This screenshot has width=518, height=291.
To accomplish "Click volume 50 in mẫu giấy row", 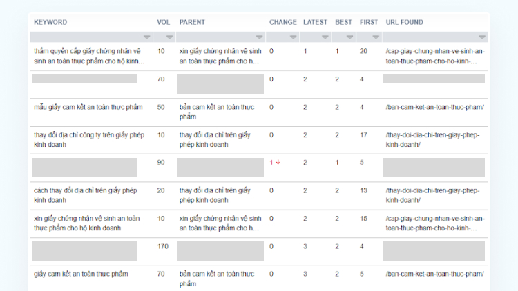I will click(x=160, y=107).
